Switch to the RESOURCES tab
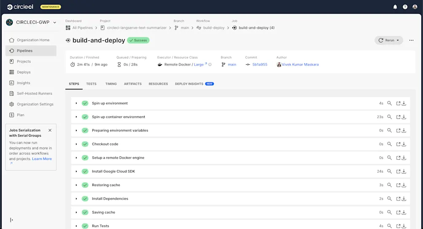Image resolution: width=423 pixels, height=229 pixels. 158,84
